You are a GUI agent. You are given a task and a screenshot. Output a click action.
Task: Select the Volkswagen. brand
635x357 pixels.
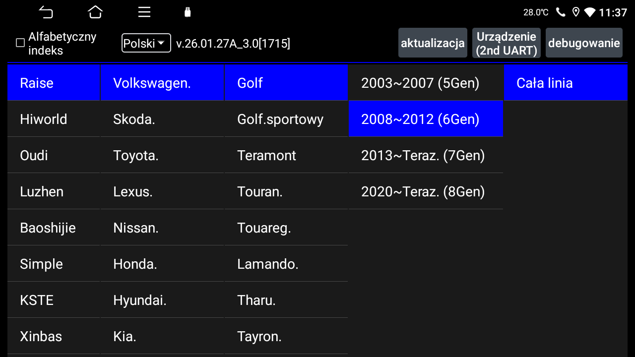[162, 83]
